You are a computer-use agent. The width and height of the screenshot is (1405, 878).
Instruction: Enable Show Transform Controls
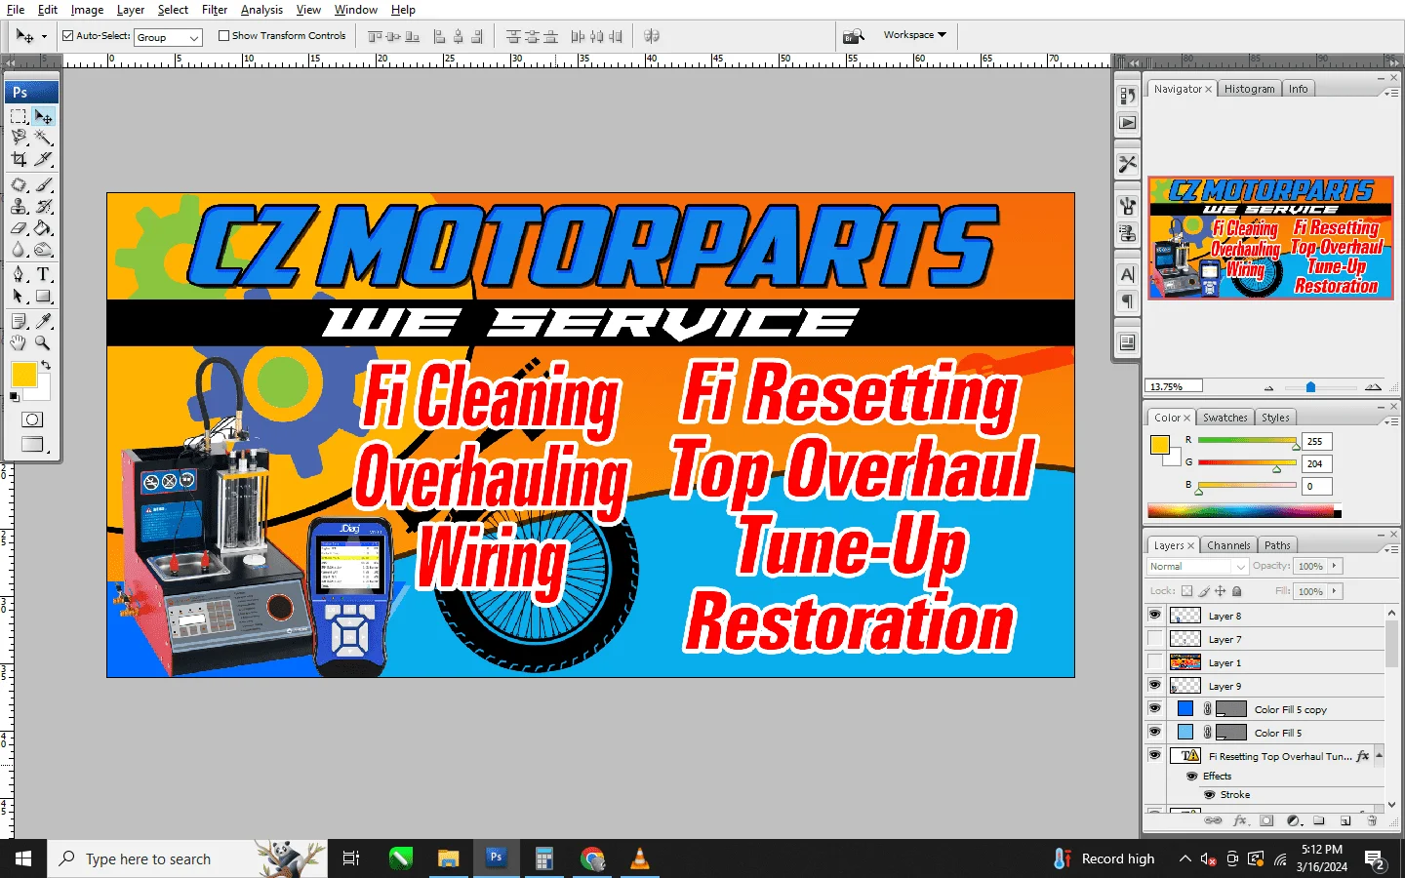pyautogui.click(x=224, y=36)
